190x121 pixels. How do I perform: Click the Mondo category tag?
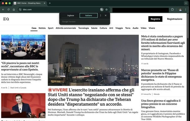[x=157, y=94]
